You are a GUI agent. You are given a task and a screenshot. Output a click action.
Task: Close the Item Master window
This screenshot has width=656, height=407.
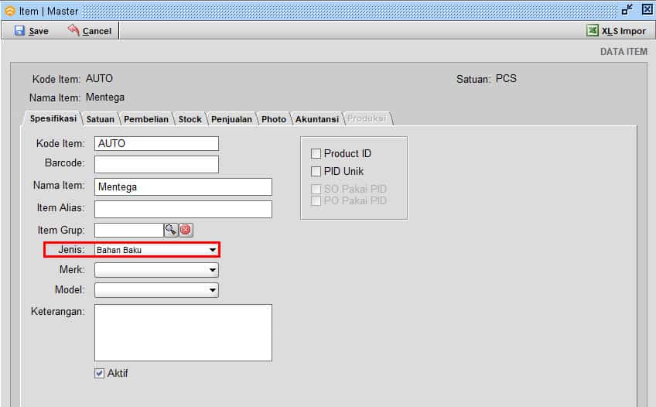pyautogui.click(x=647, y=9)
